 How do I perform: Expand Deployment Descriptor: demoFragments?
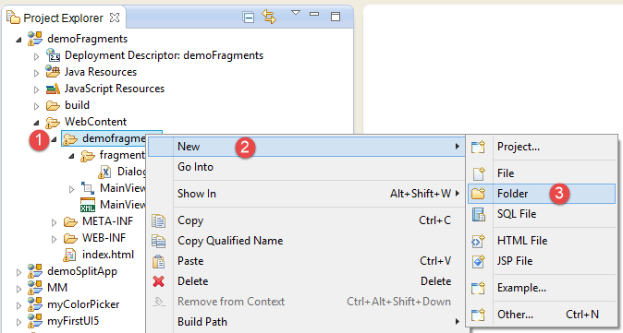37,56
